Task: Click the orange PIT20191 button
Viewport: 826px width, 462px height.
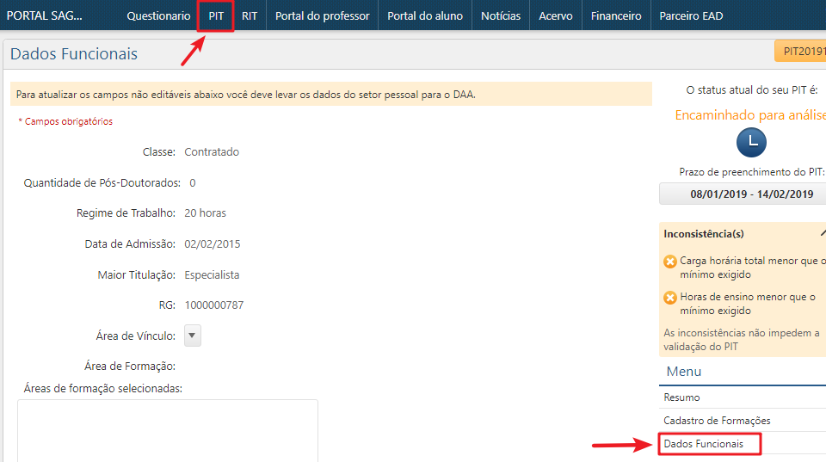Action: coord(802,52)
